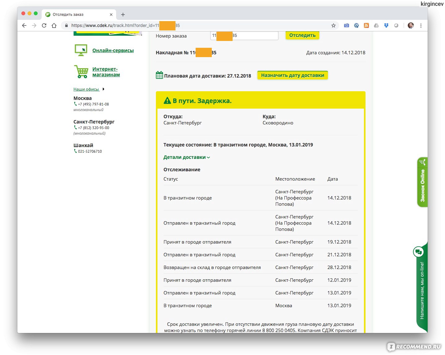445x355 pixels.
Task: Click the Saint Petersburg phone +7 (812) 320-95-00
Action: (x=93, y=128)
